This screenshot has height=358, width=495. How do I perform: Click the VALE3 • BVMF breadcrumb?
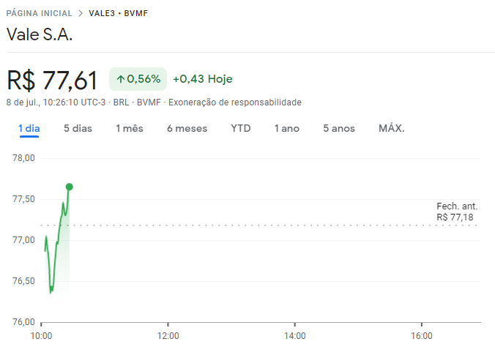click(117, 13)
